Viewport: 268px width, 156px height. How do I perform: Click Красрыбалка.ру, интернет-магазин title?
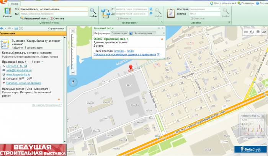pos(27,53)
